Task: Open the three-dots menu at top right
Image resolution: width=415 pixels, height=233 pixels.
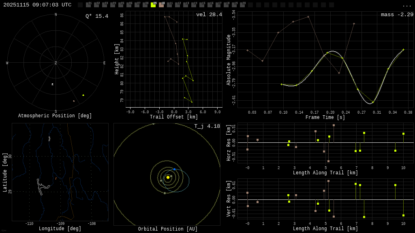Action: pos(406,6)
